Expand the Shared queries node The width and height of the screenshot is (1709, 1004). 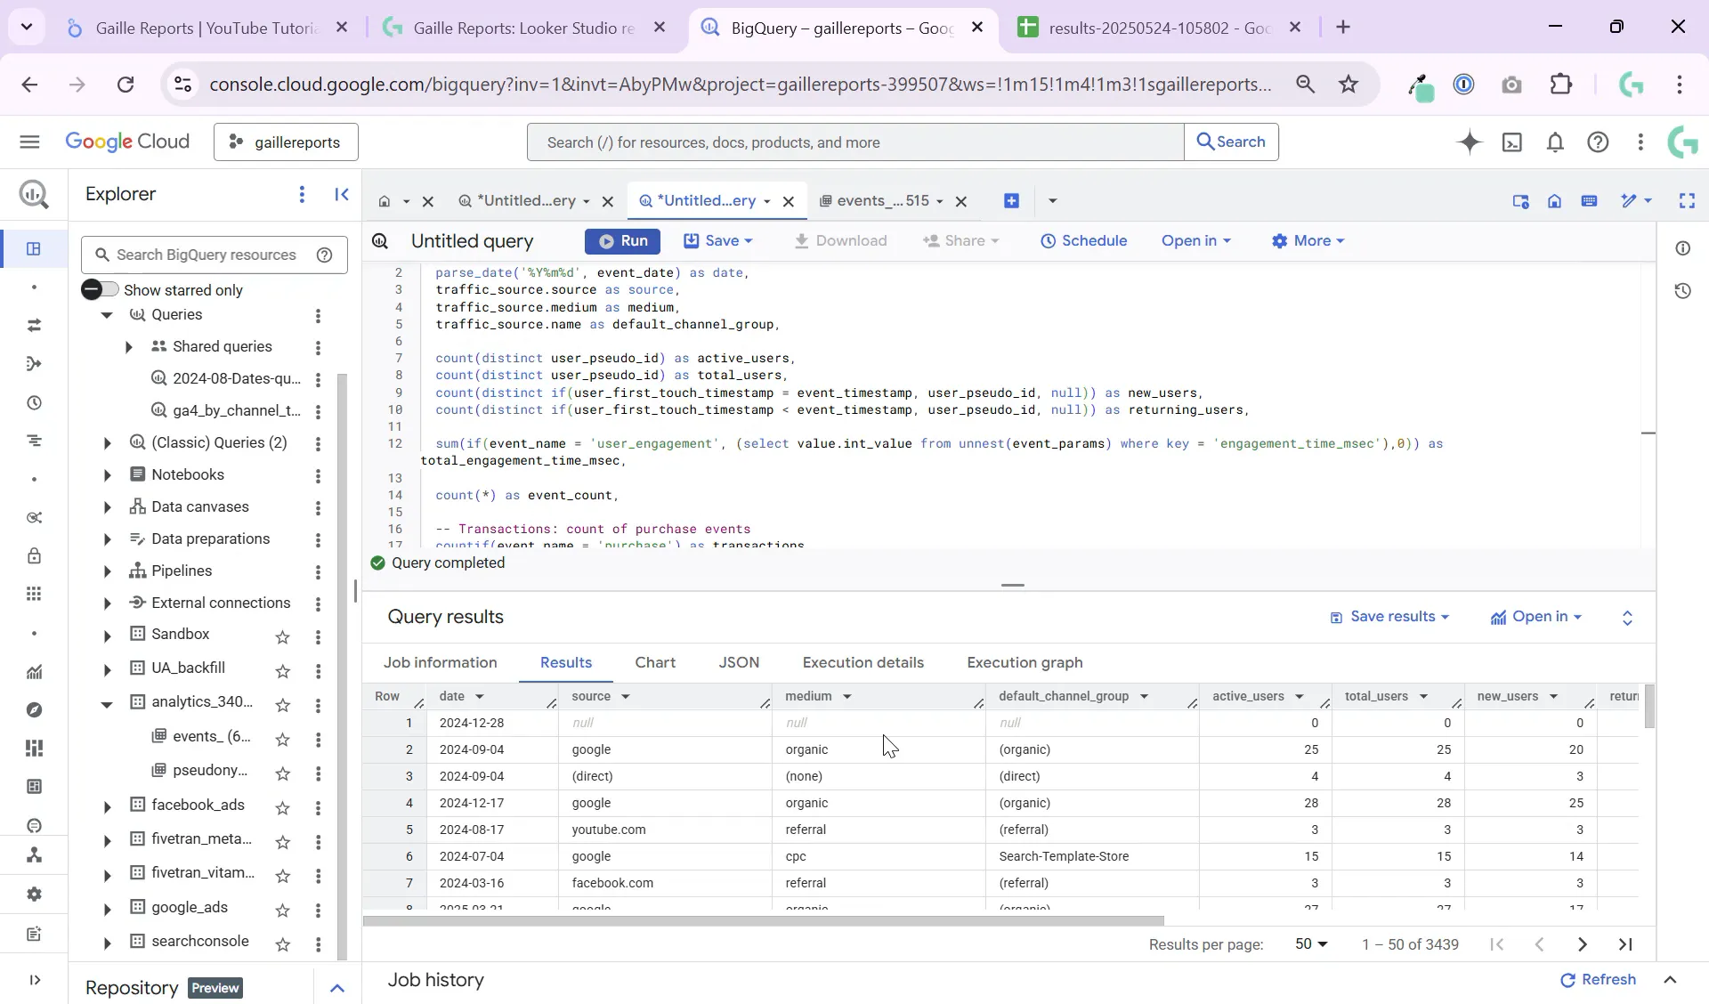coord(129,347)
